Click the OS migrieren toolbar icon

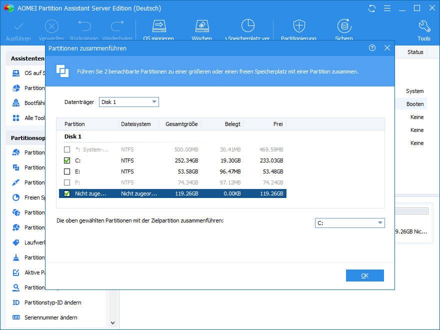pos(158,26)
